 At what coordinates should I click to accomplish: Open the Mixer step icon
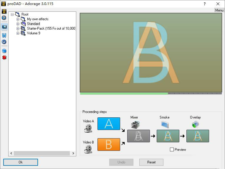(x=135, y=125)
